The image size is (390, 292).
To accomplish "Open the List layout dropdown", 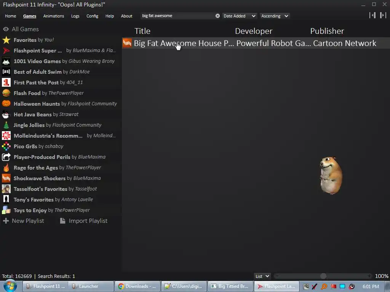I will [262, 276].
